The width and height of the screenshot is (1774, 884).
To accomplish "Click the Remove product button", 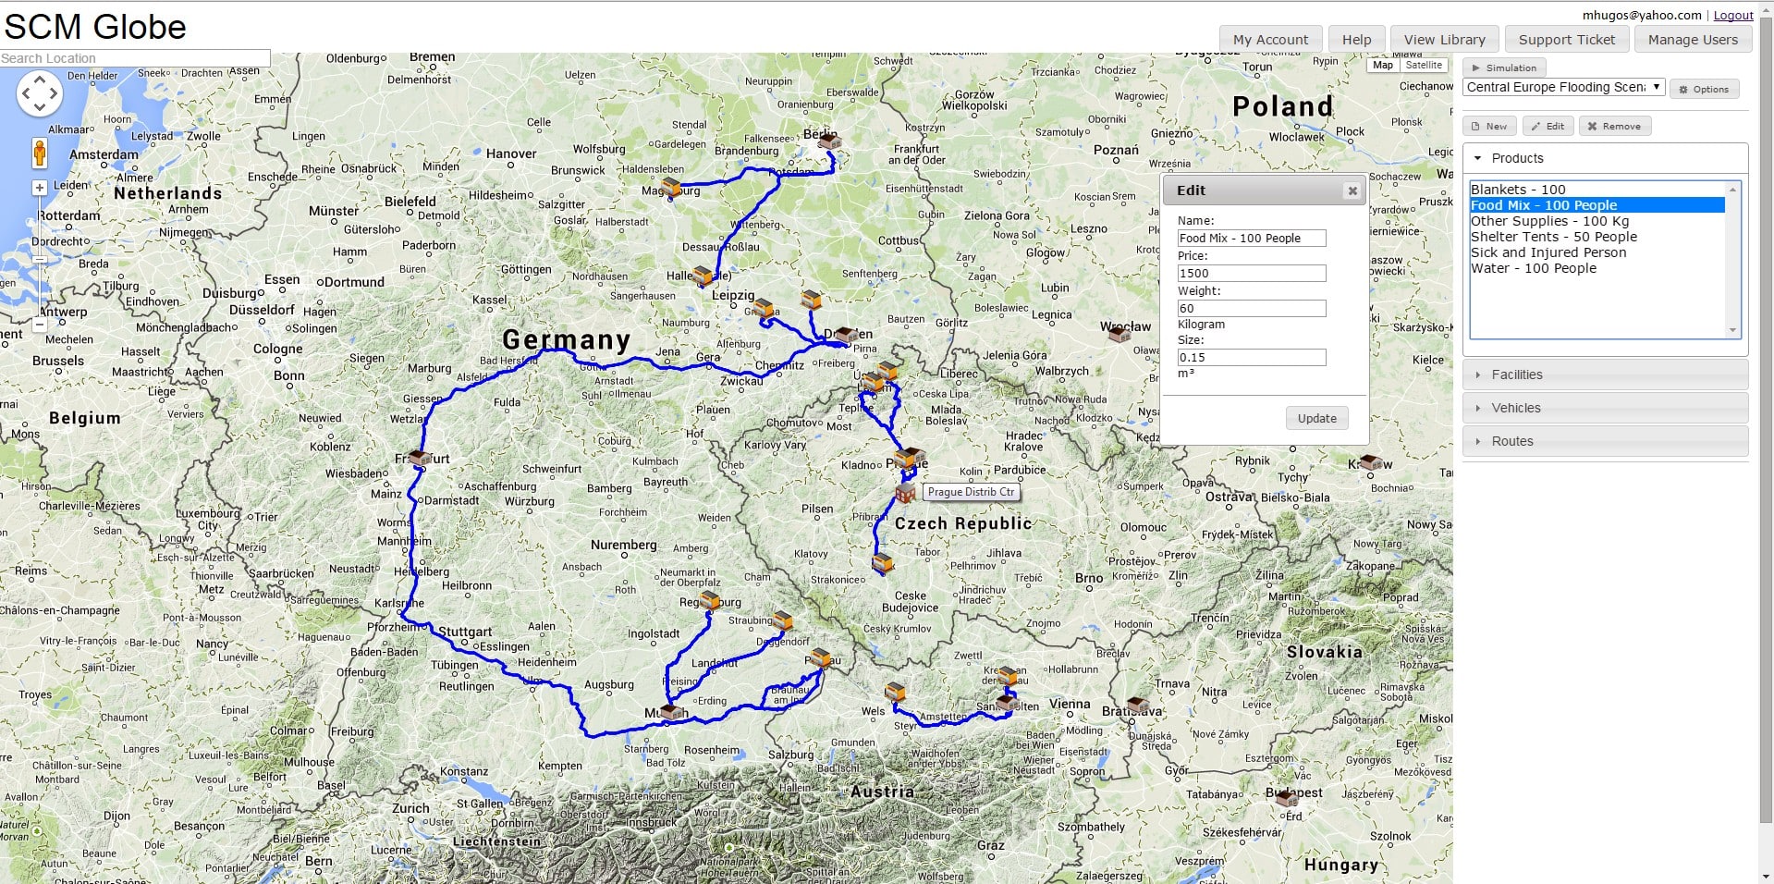I will point(1615,127).
